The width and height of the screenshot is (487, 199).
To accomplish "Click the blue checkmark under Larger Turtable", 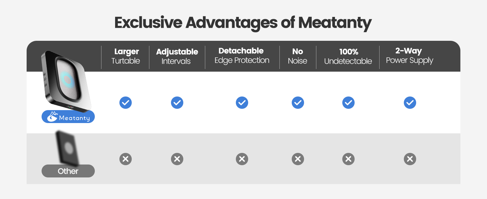I will [125, 103].
